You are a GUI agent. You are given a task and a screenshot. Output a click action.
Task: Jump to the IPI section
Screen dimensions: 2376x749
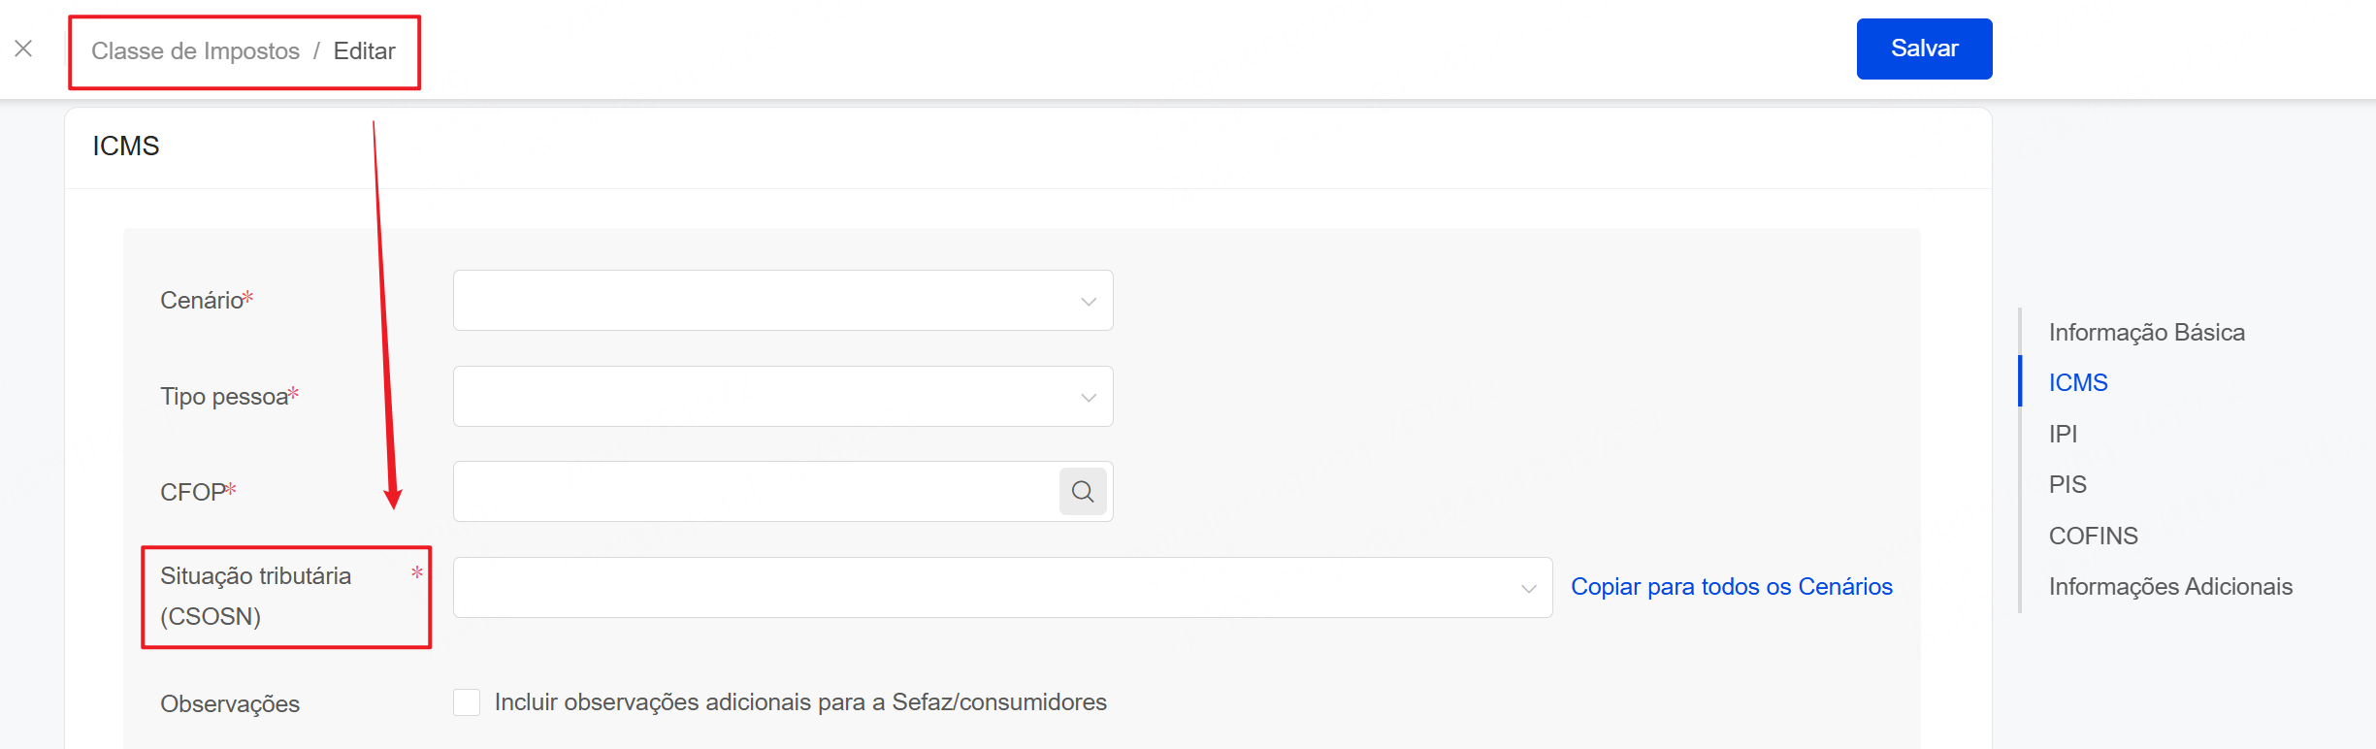[2063, 434]
